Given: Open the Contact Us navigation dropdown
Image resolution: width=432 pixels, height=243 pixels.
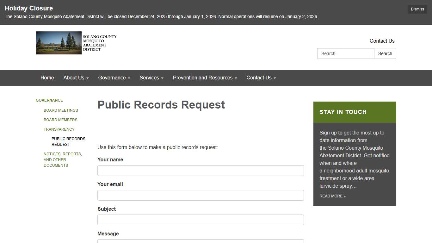Looking at the screenshot, I should (261, 78).
